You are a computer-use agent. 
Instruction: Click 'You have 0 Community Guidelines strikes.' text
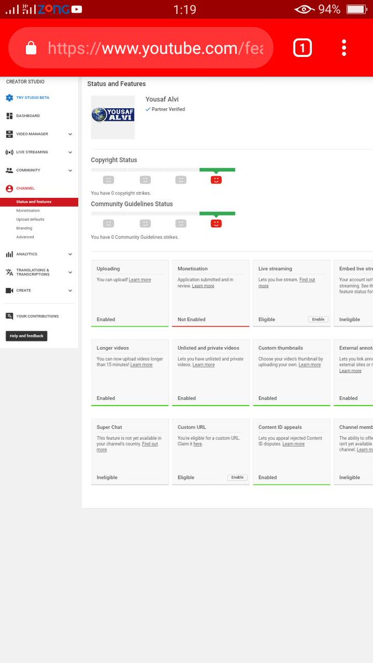click(135, 237)
